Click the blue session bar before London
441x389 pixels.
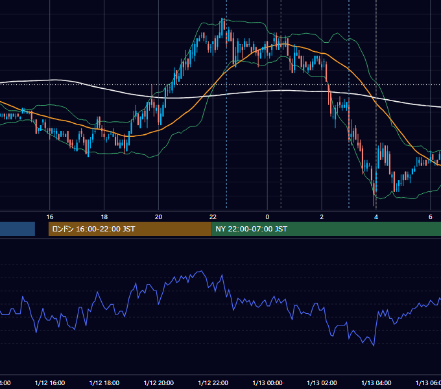pos(18,229)
